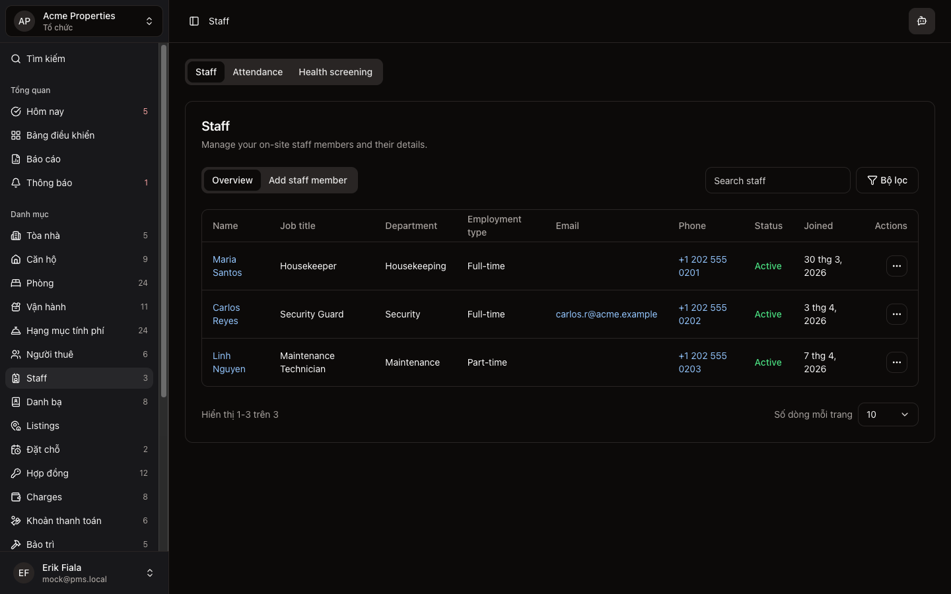
Task: Open the carlos.r@acme.example email link
Action: 606,314
